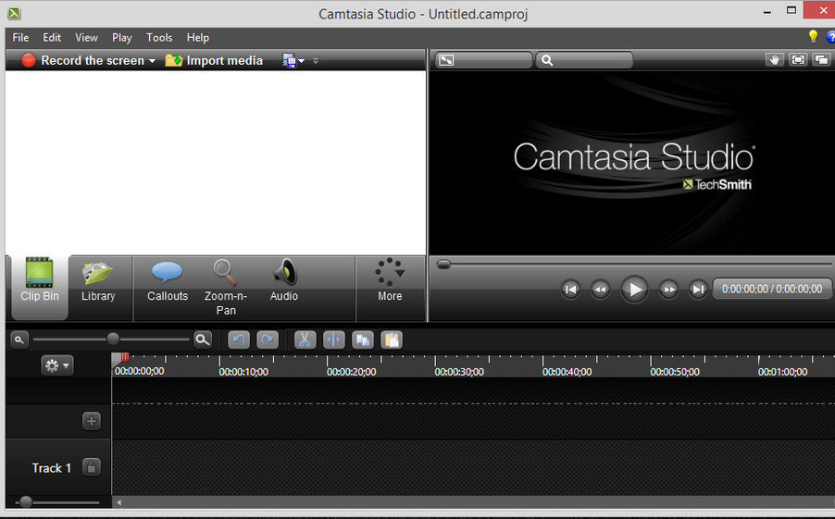This screenshot has width=835, height=519.
Task: Open the File menu
Action: tap(20, 38)
